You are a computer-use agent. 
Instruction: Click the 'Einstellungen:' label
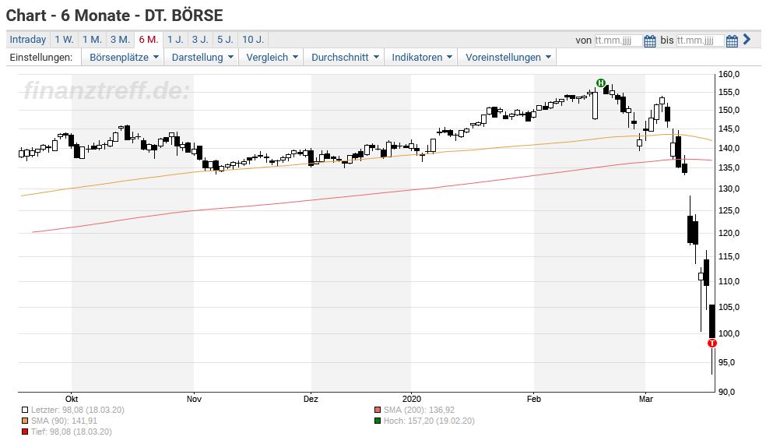click(x=41, y=57)
